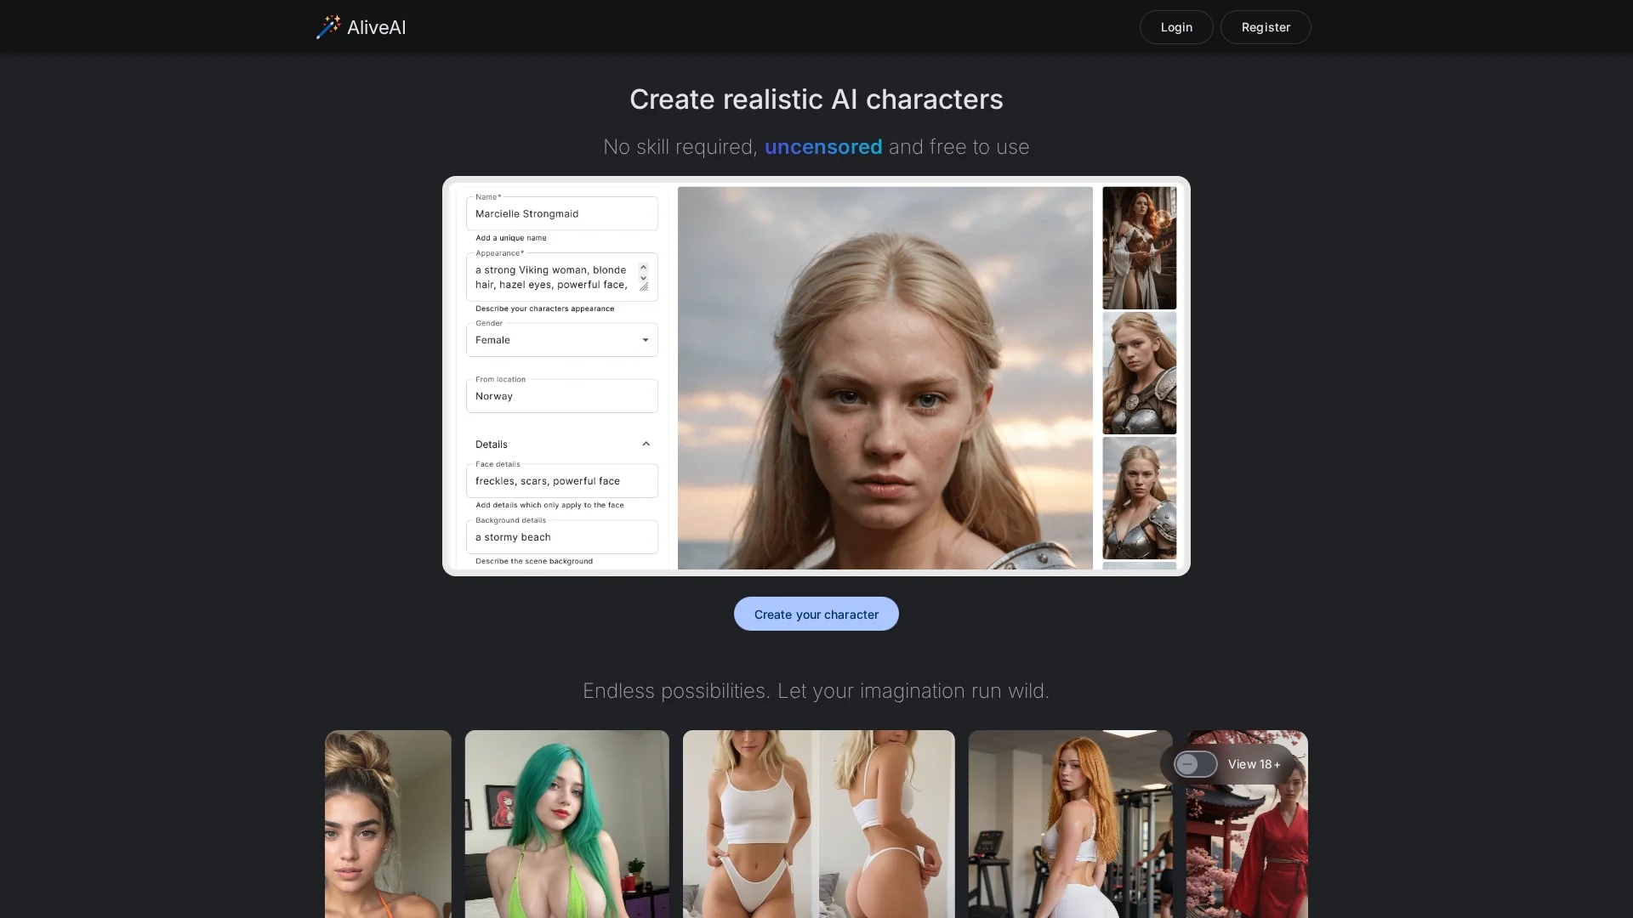This screenshot has width=1633, height=918.
Task: Open the Gender dropdown showing Female
Action: 562,340
